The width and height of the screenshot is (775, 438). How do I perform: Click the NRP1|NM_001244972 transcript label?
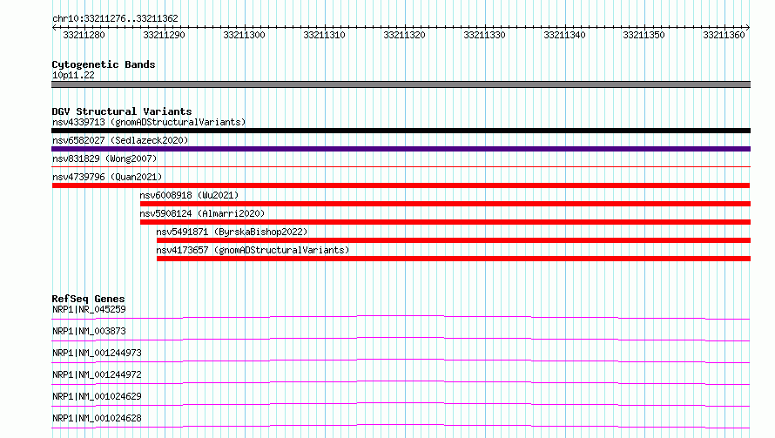click(97, 374)
